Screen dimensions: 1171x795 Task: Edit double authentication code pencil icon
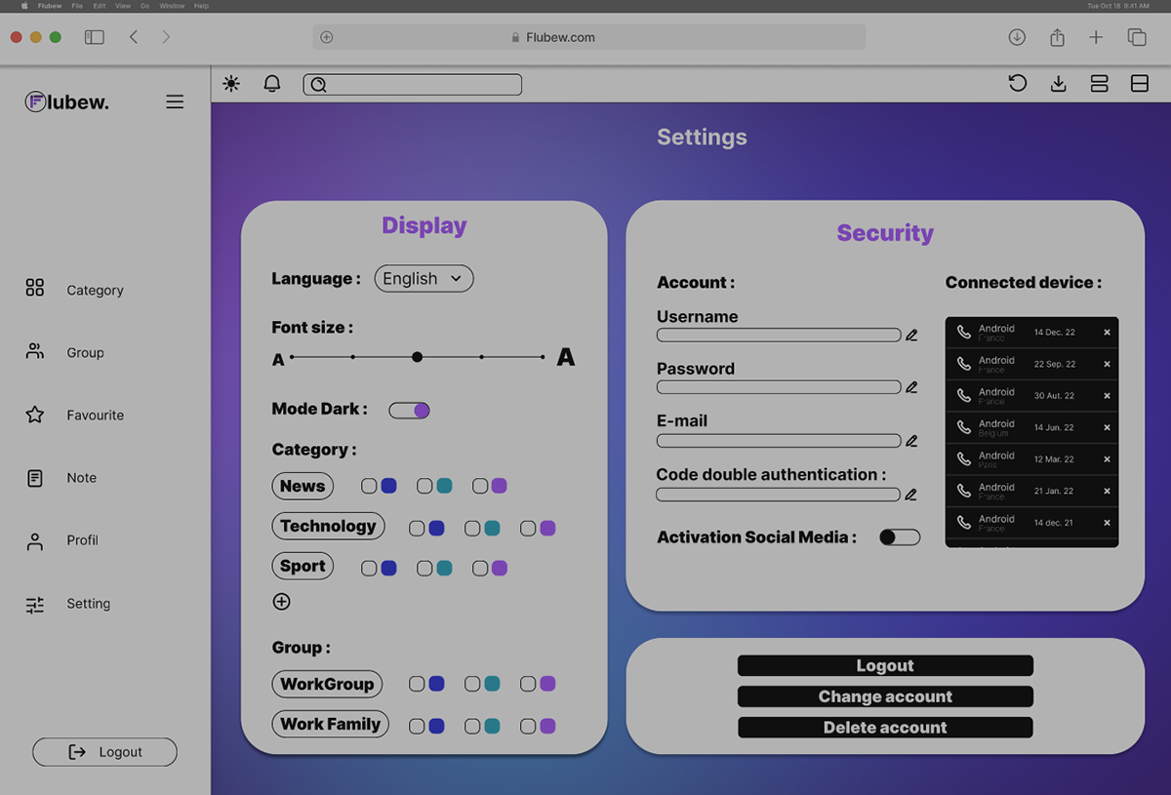(910, 495)
